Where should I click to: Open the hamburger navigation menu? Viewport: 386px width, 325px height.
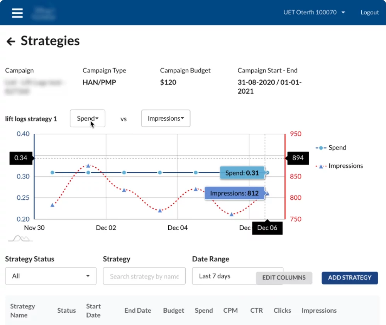point(17,12)
